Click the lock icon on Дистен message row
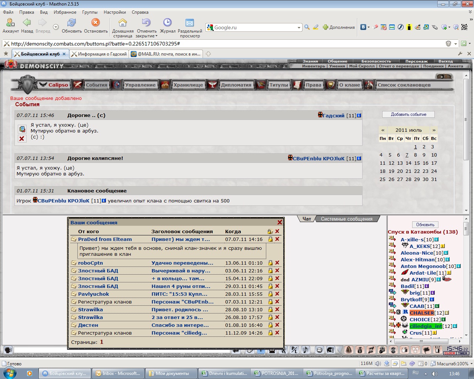Screen dimensions: 474x379 270,325
